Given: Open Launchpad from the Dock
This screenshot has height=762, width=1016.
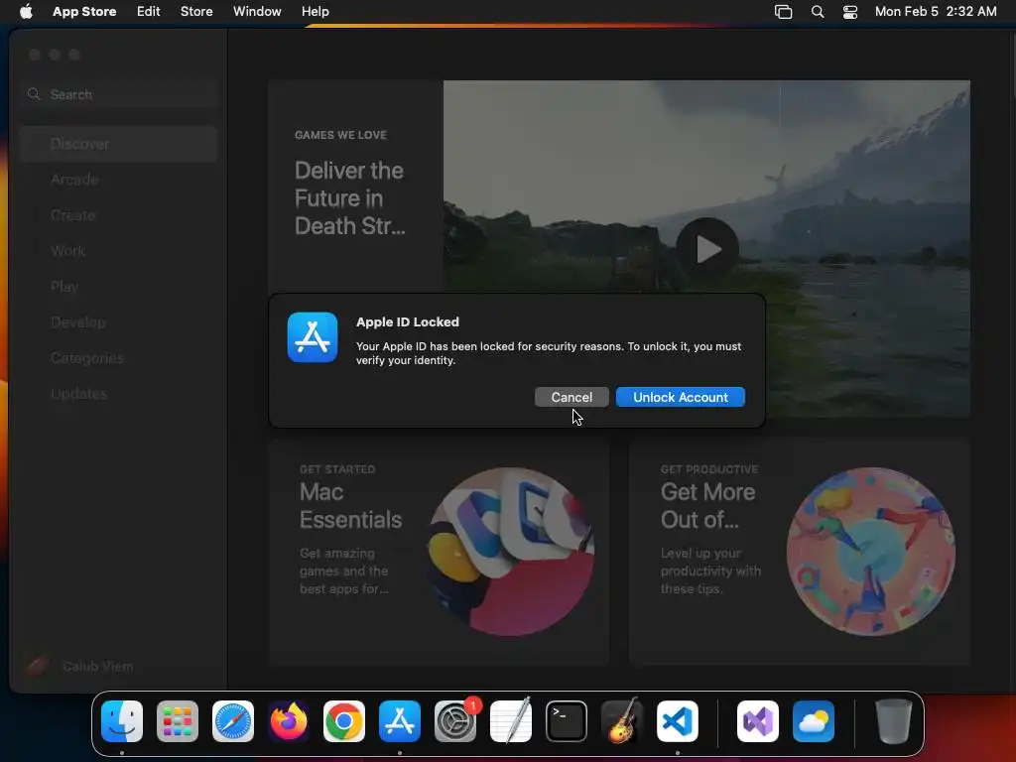Looking at the screenshot, I should [x=178, y=721].
